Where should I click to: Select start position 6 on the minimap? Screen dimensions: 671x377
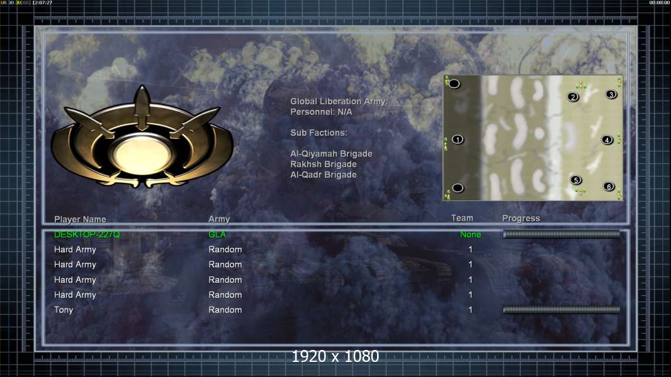coord(609,186)
